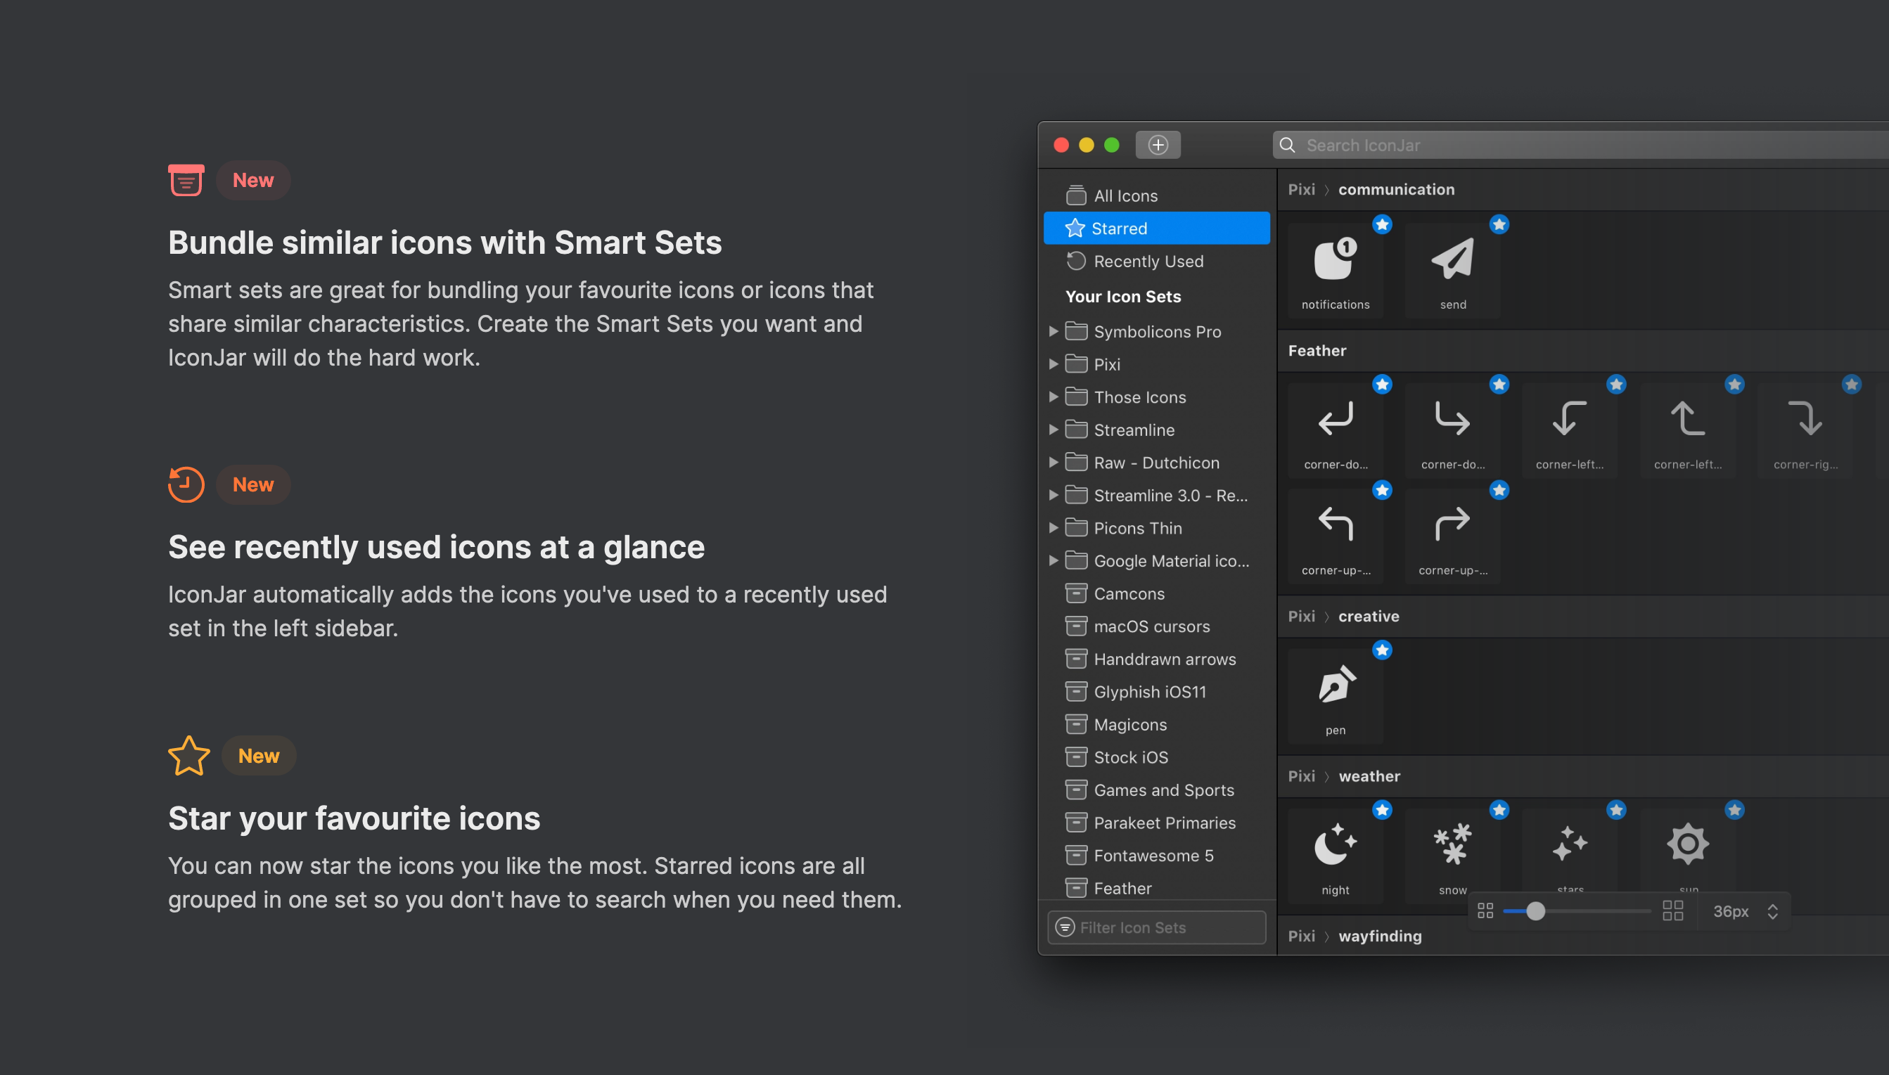The height and width of the screenshot is (1075, 1889).
Task: Click the small grid view icon
Action: tap(1485, 911)
